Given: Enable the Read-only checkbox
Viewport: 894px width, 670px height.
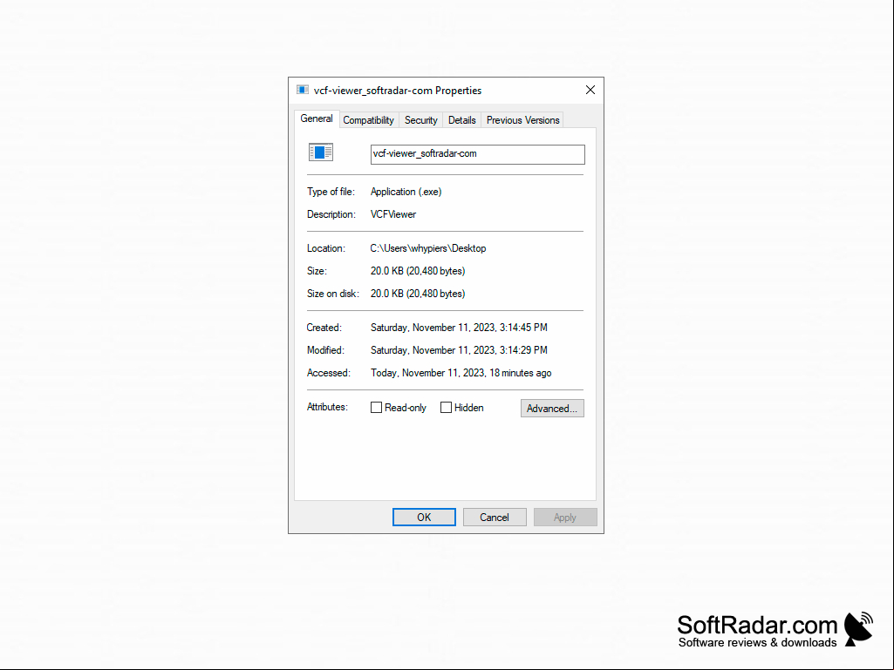Looking at the screenshot, I should click(x=376, y=408).
